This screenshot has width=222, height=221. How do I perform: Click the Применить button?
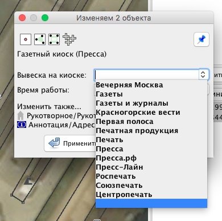70,143
